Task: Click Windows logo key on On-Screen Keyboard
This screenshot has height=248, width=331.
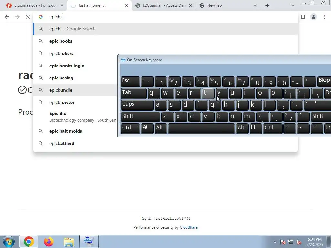Action: [147, 129]
